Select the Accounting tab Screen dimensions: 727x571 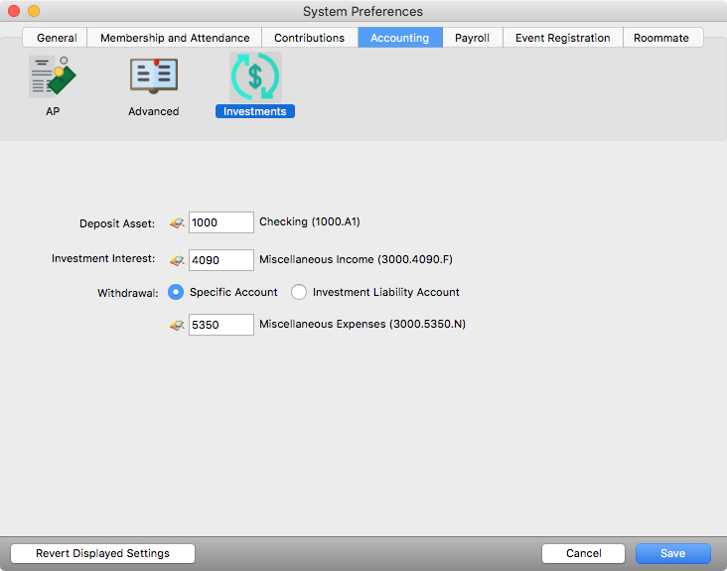coord(399,38)
